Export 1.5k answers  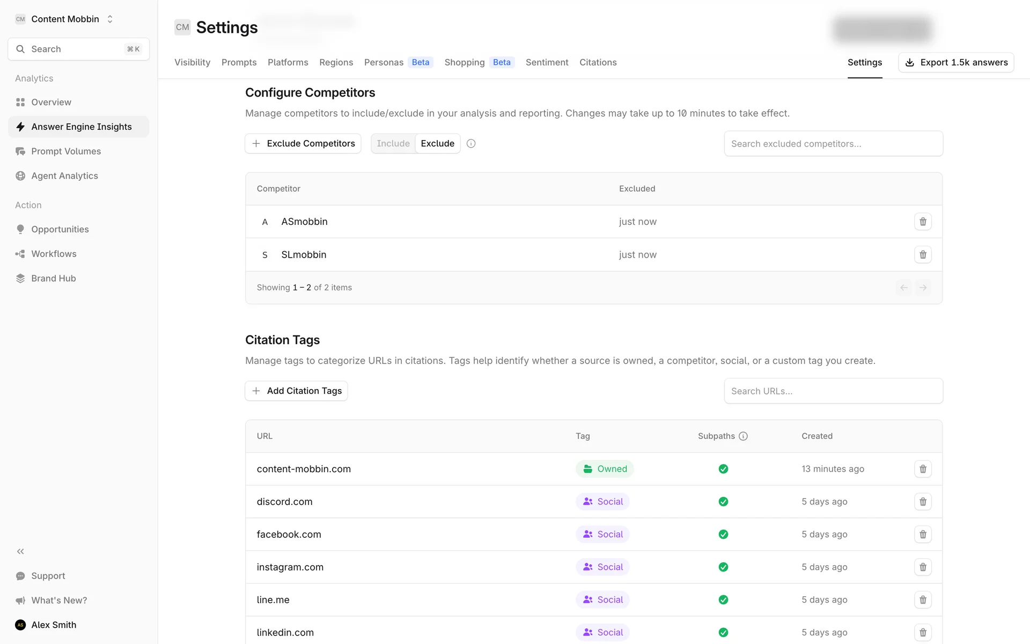pyautogui.click(x=955, y=62)
